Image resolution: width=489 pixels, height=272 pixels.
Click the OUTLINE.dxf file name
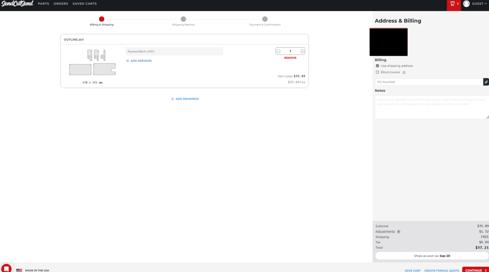74,39
